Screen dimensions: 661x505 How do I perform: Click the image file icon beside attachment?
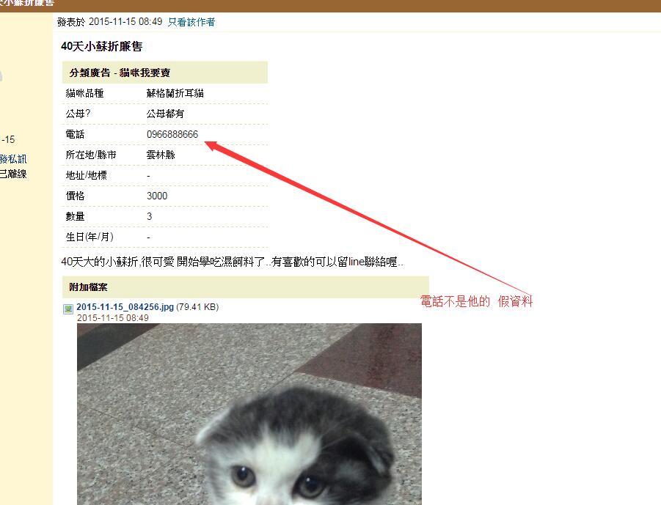tap(68, 309)
